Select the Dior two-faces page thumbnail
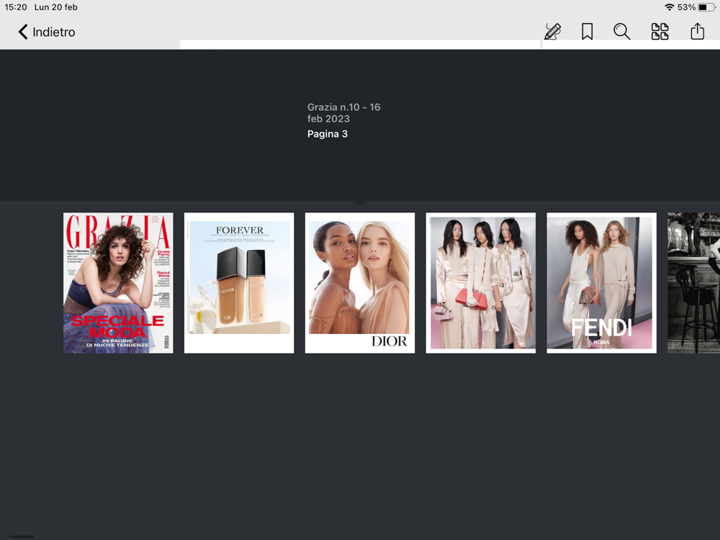Image resolution: width=720 pixels, height=540 pixels. (360, 283)
